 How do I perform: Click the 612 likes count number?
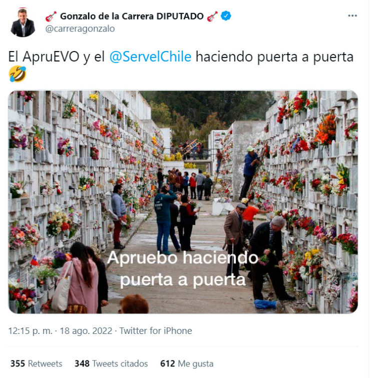pos(167,363)
